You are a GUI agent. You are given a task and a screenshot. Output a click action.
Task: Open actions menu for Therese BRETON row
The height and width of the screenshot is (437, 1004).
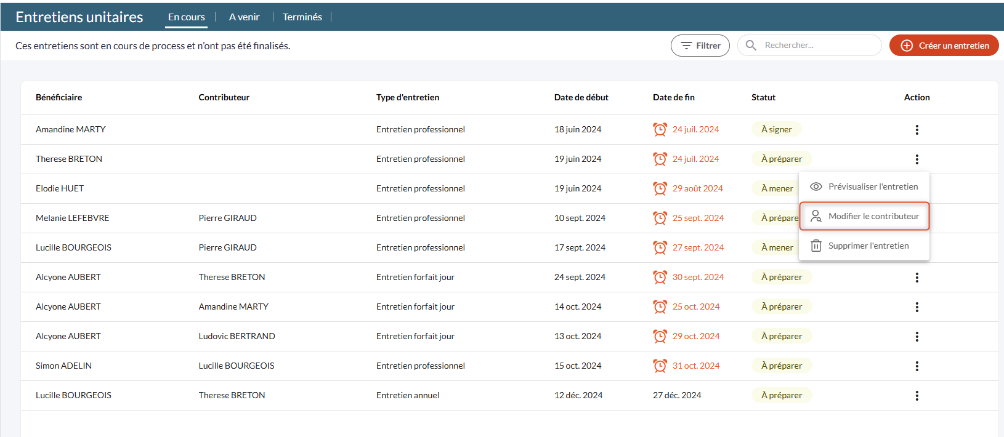(917, 159)
